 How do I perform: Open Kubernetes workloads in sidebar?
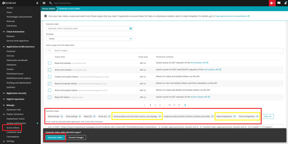point(17,60)
